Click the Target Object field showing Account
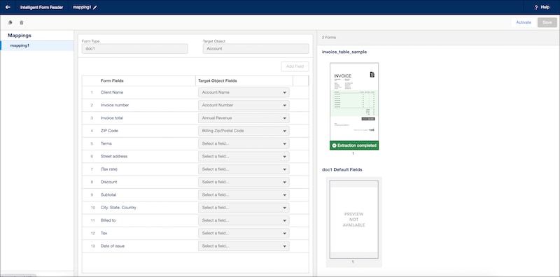The image size is (560, 277). click(x=255, y=48)
